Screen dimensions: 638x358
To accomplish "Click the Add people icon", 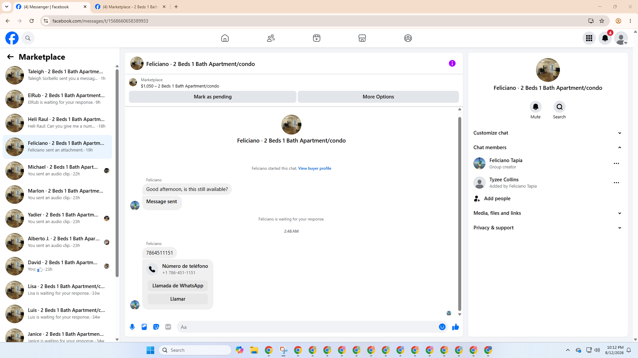I will [477, 199].
